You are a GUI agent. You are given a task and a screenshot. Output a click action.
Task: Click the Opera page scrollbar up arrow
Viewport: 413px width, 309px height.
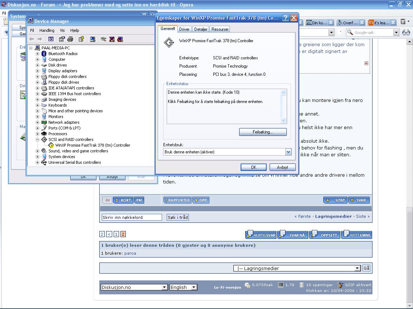click(409, 41)
